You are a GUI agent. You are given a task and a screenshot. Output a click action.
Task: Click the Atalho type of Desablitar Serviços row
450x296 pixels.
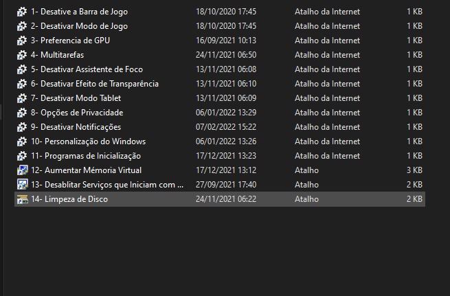(306, 185)
